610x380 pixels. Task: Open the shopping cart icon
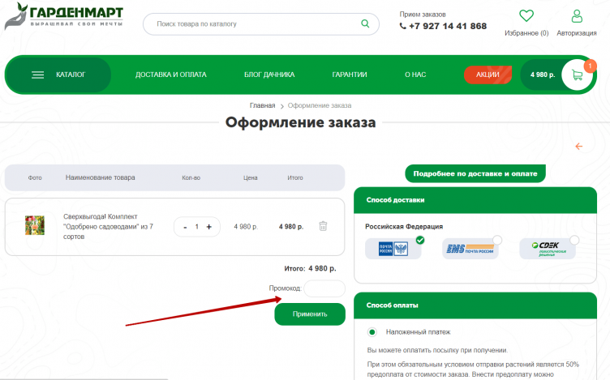pos(577,75)
